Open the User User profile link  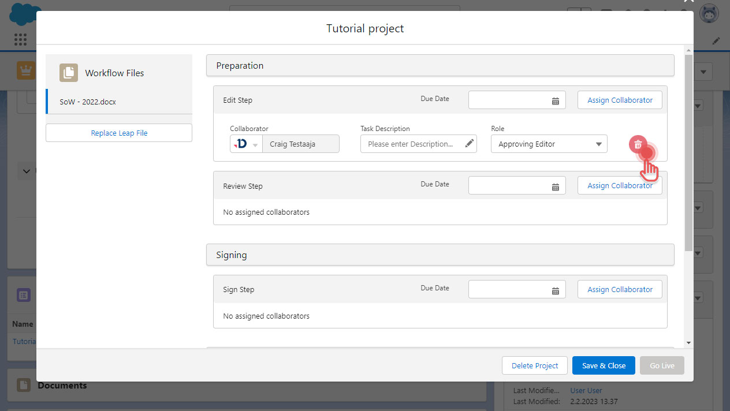(x=586, y=390)
